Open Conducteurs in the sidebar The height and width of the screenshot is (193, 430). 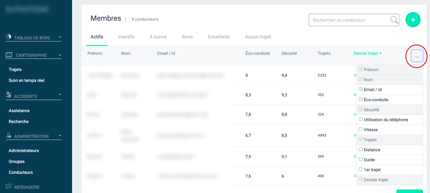[21, 172]
